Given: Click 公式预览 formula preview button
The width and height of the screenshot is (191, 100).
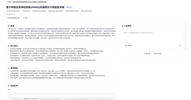Looking at the screenshot, I should (128, 46).
